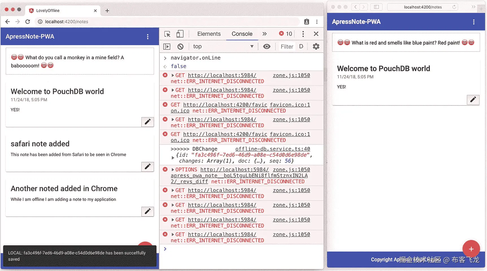The image size is (487, 271).
Task: Click the 'safari note added' note title
Action: tap(40, 144)
